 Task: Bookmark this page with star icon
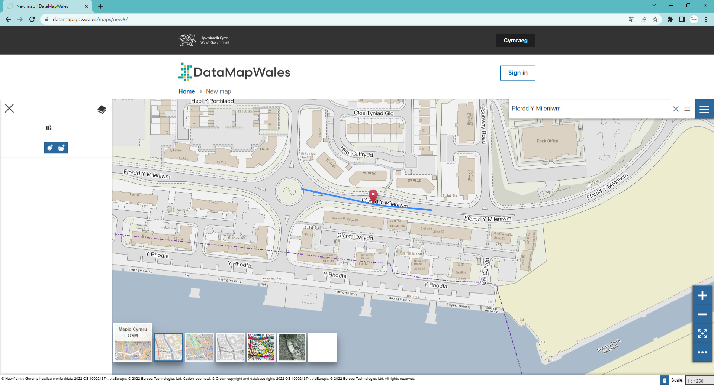tap(655, 19)
